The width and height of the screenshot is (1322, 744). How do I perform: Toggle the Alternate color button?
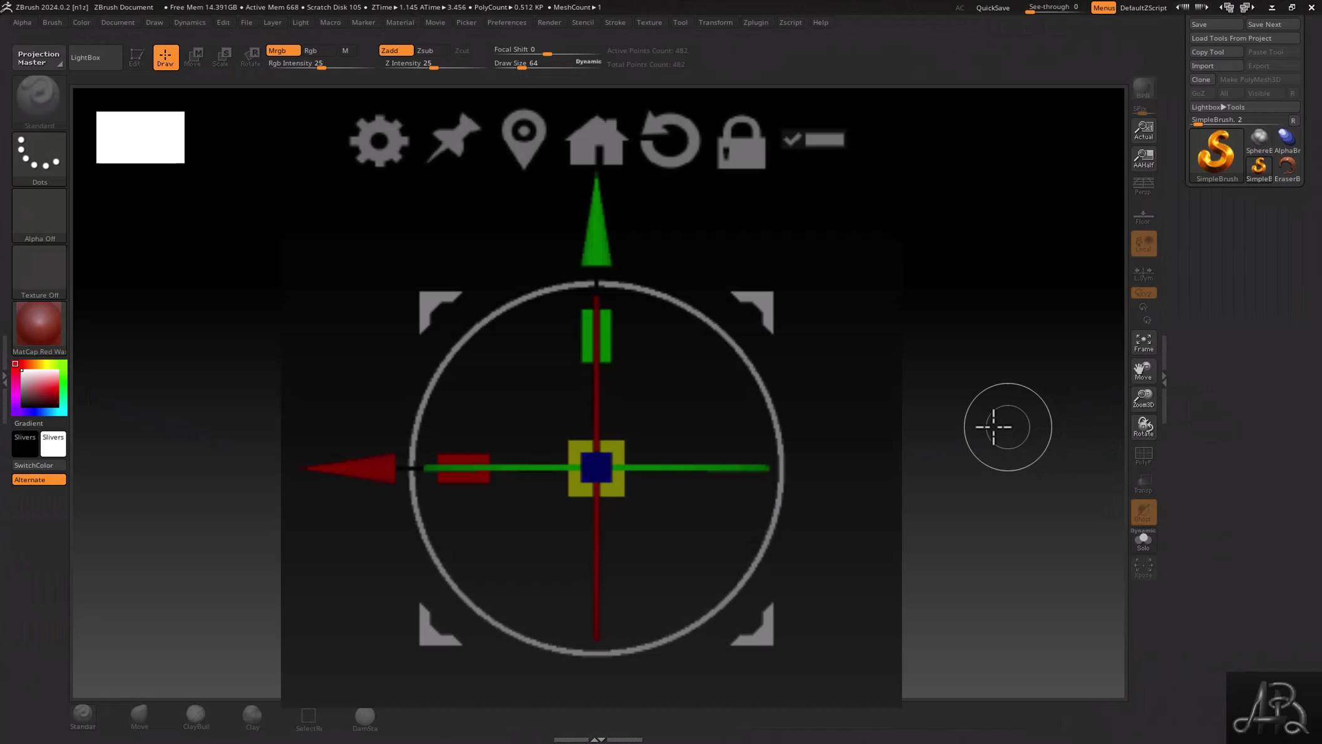click(x=39, y=480)
